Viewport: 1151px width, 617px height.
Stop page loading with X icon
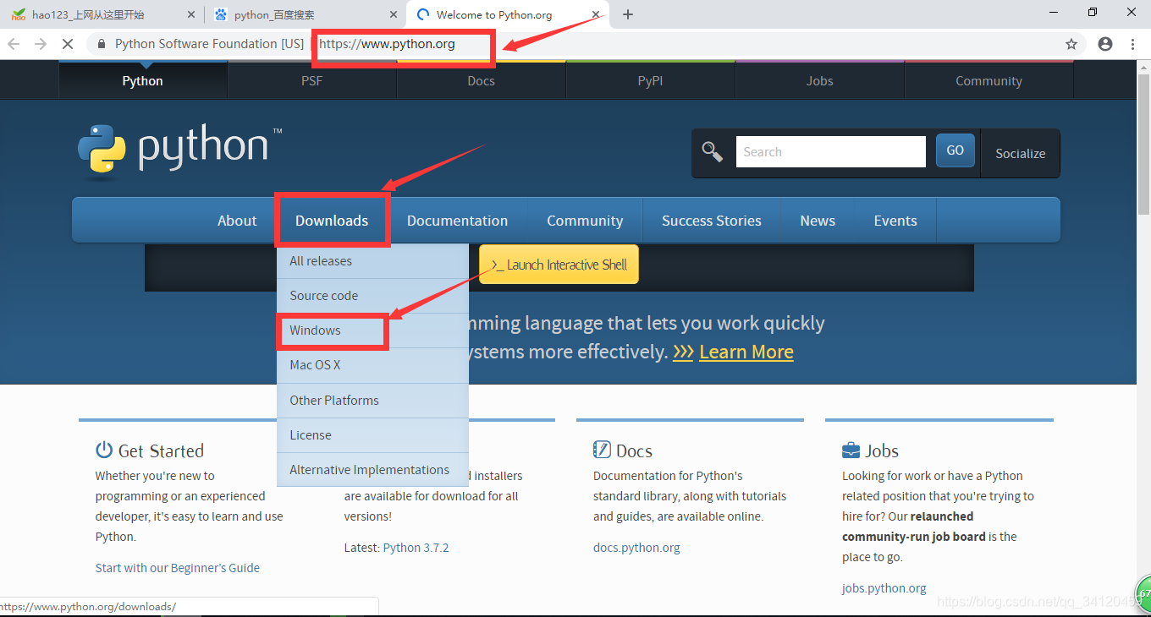tap(68, 44)
